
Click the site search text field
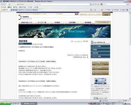(x=69, y=14)
